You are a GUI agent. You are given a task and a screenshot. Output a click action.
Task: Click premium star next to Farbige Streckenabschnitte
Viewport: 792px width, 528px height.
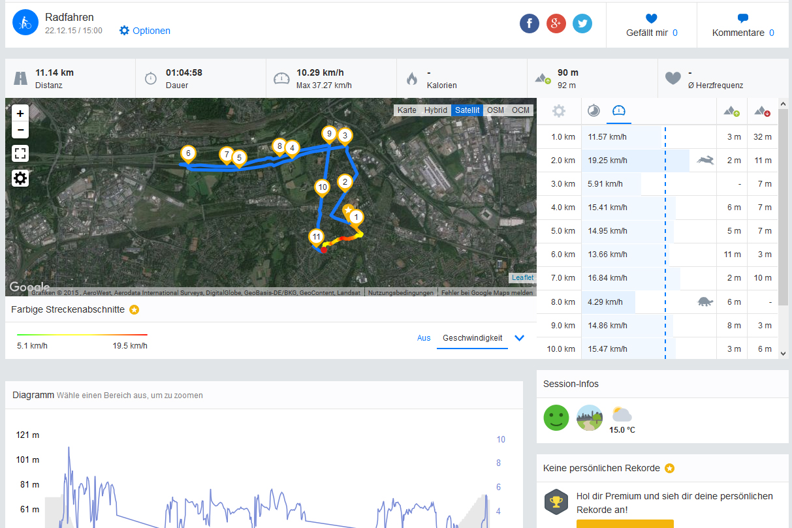(134, 309)
